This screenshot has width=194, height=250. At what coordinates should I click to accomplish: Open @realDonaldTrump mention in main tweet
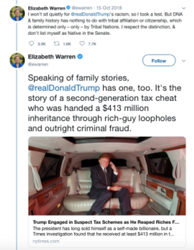point(64,88)
